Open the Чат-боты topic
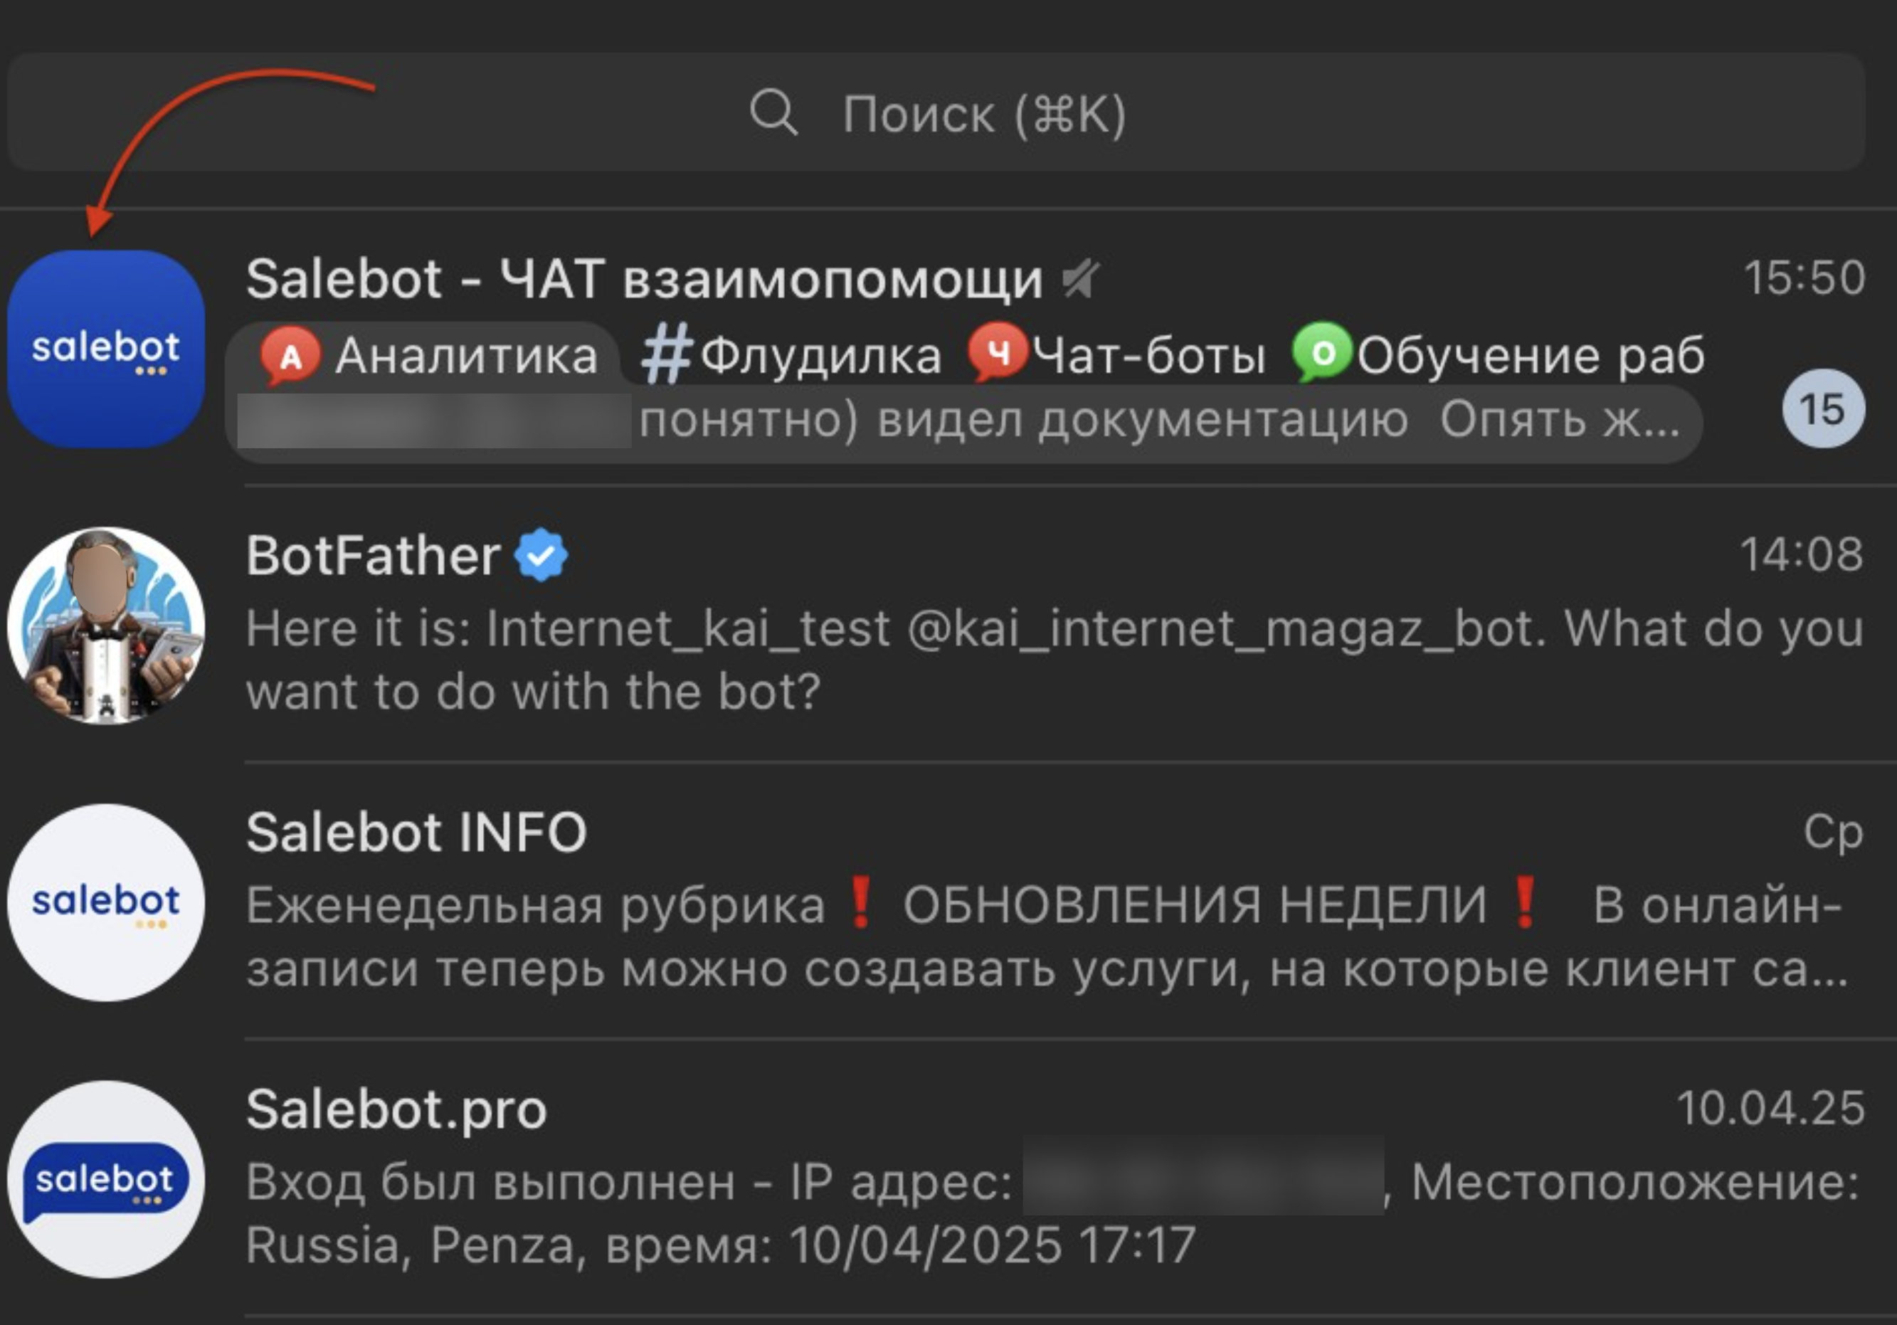1897x1325 pixels. click(x=1148, y=356)
